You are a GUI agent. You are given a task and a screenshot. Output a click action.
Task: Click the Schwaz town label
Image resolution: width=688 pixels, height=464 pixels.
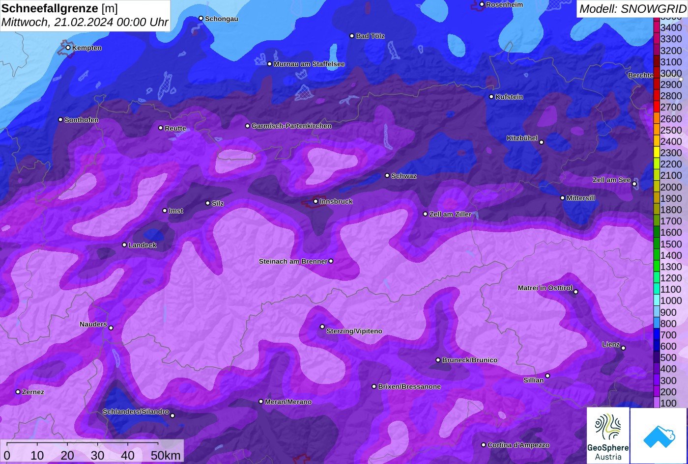pos(404,176)
